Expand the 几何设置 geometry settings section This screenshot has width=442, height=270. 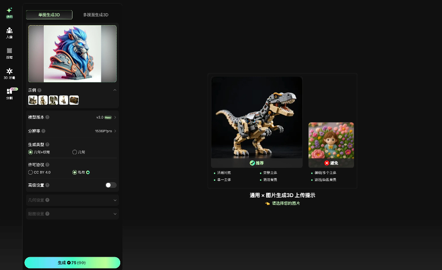pyautogui.click(x=72, y=200)
